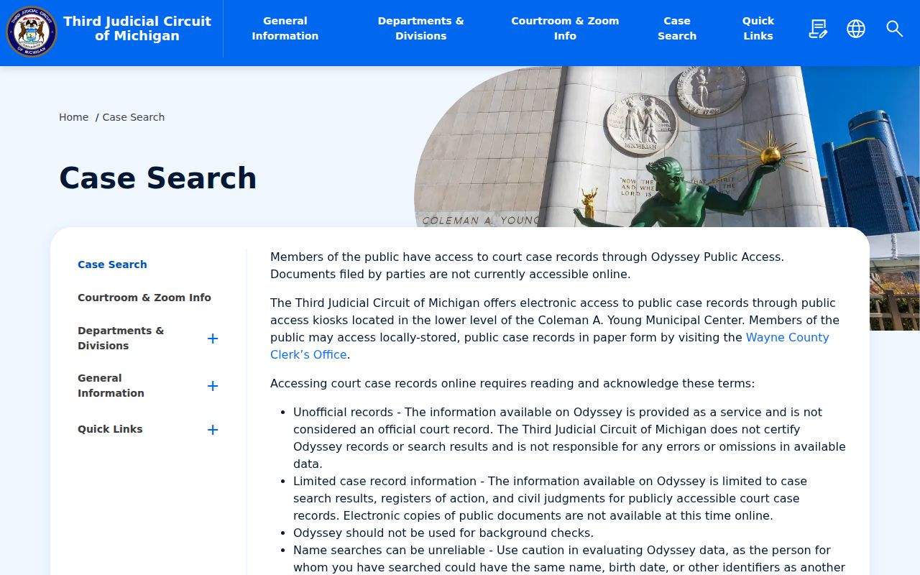
Task: Open Departments & Divisions top menu
Action: [x=421, y=29]
